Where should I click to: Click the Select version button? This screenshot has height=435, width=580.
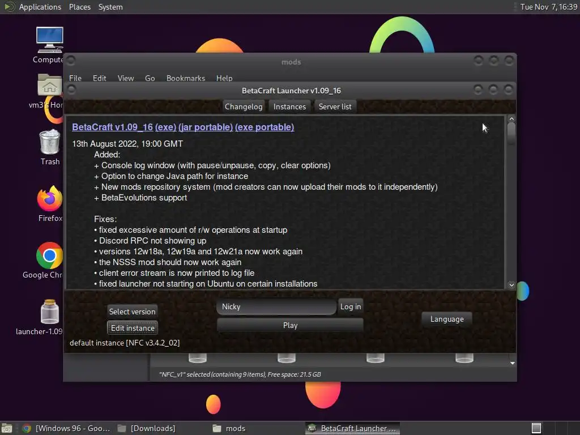click(132, 312)
